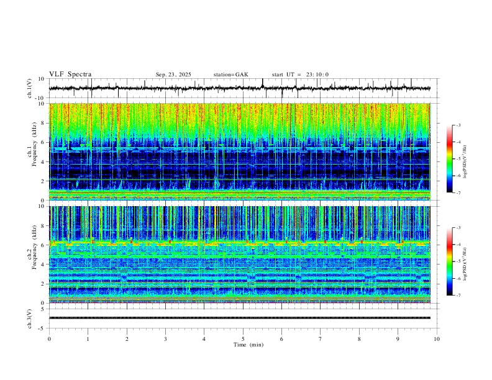Click the log(PSD) label beside ch.1 colorbar
492x380 pixels.
(x=465, y=162)
